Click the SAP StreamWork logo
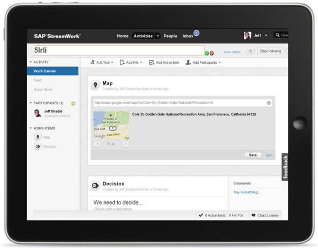The width and height of the screenshot is (318, 248). point(57,36)
